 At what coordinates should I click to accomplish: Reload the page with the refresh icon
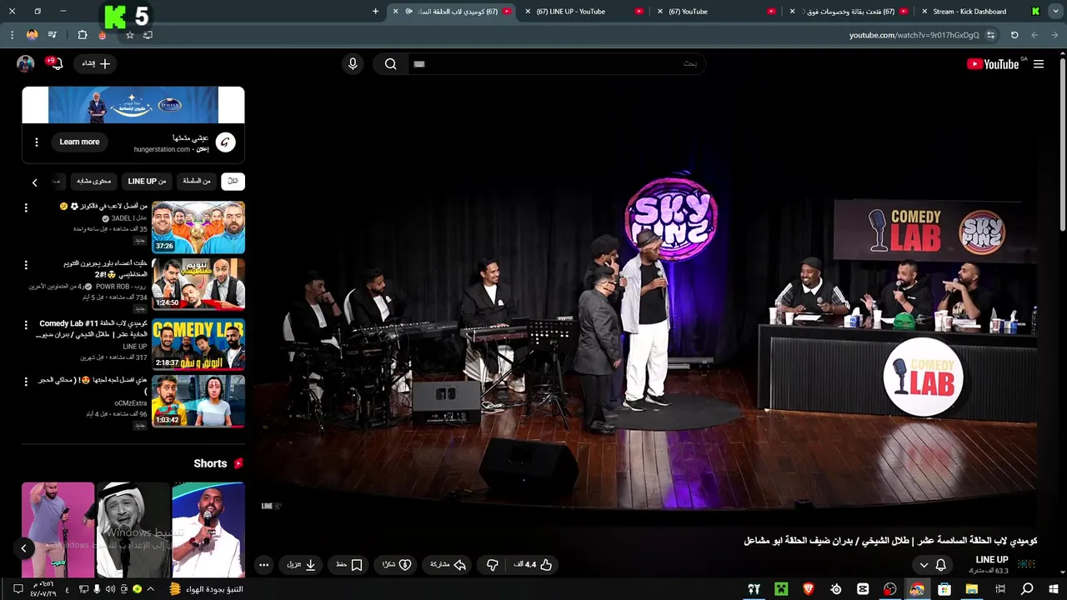(1014, 35)
